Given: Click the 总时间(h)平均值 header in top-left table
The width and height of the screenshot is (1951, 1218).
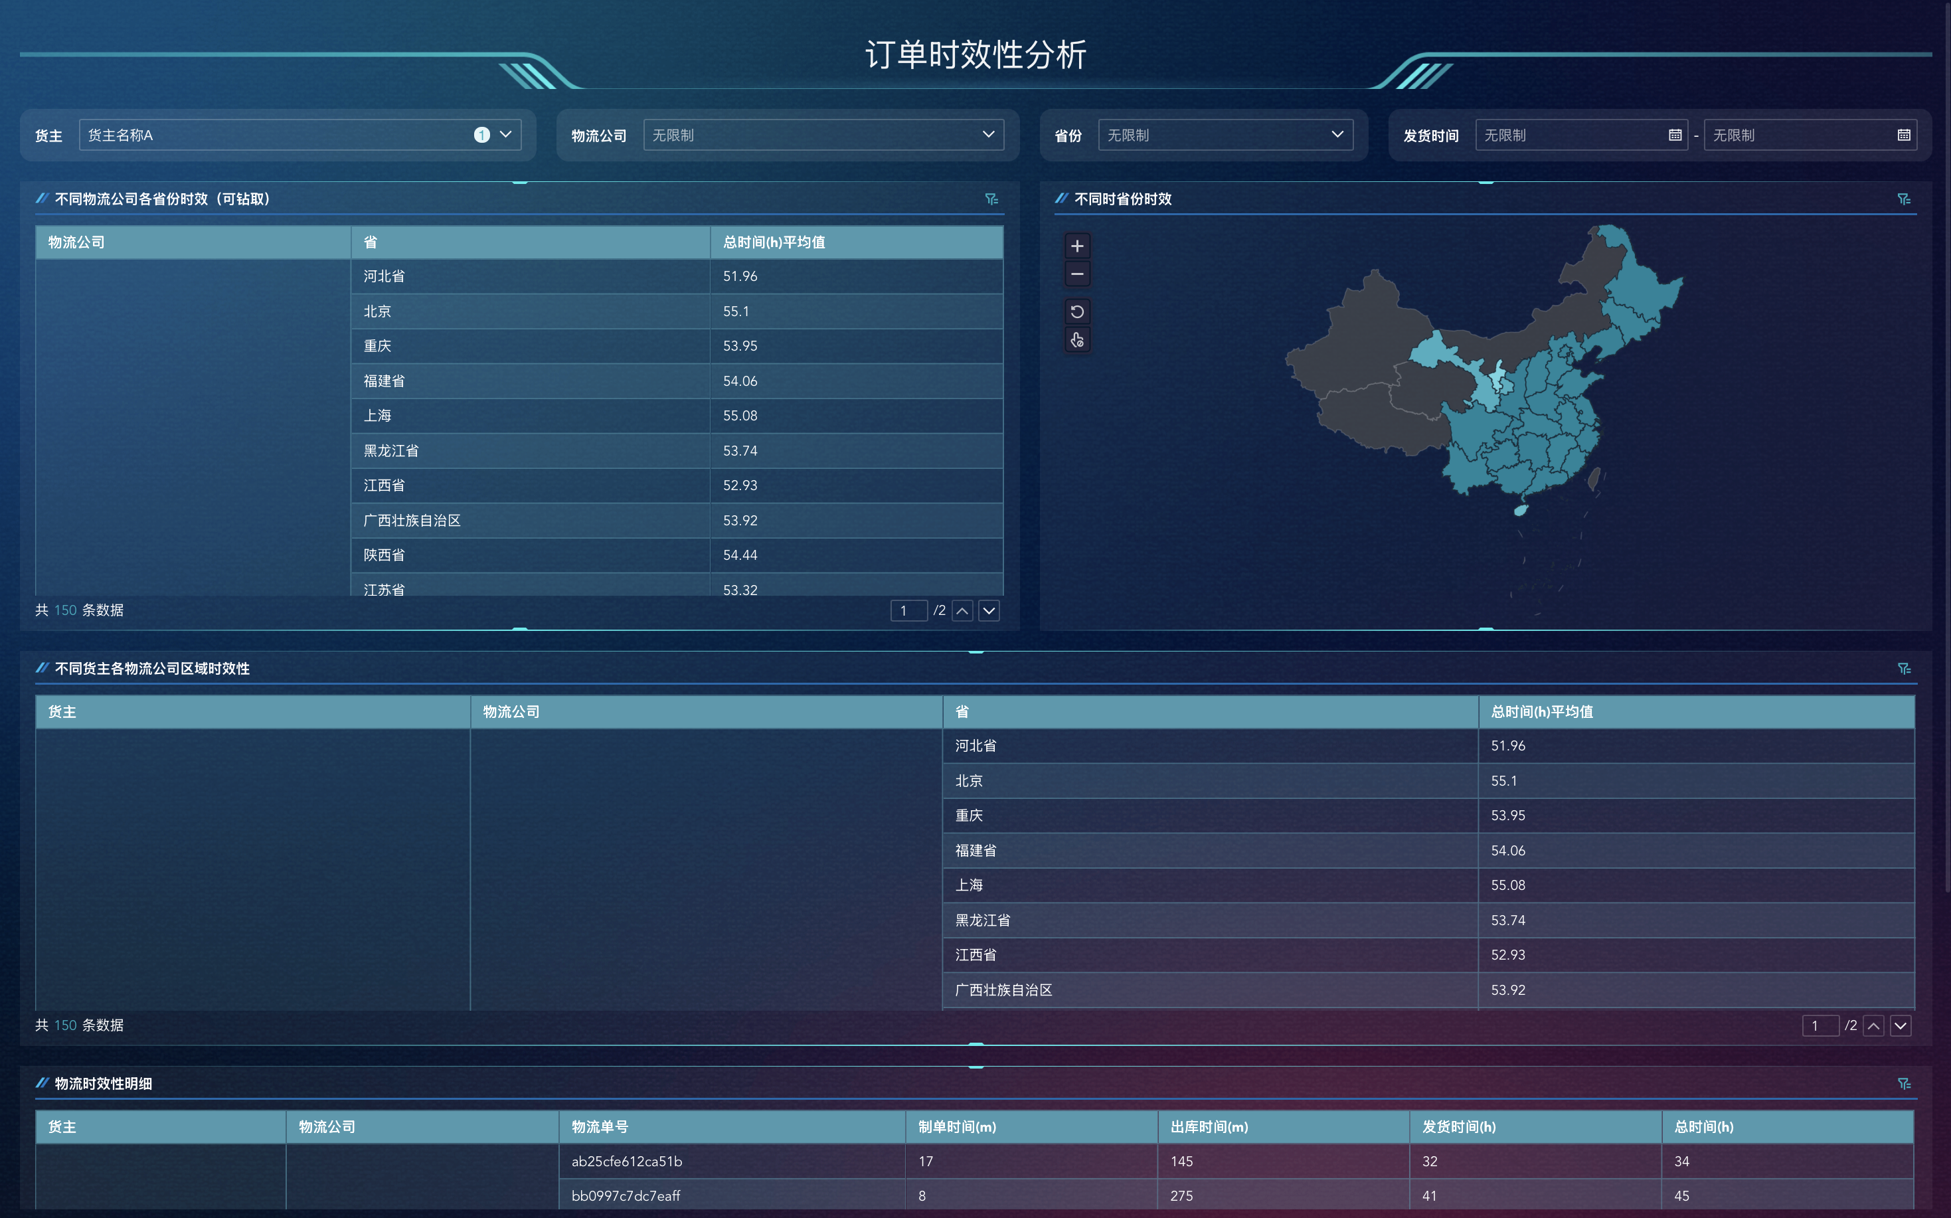Looking at the screenshot, I should tap(774, 242).
